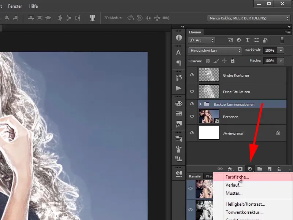This screenshot has height=220, width=293.
Task: Open the Brush presets panel icon
Action: 179,139
